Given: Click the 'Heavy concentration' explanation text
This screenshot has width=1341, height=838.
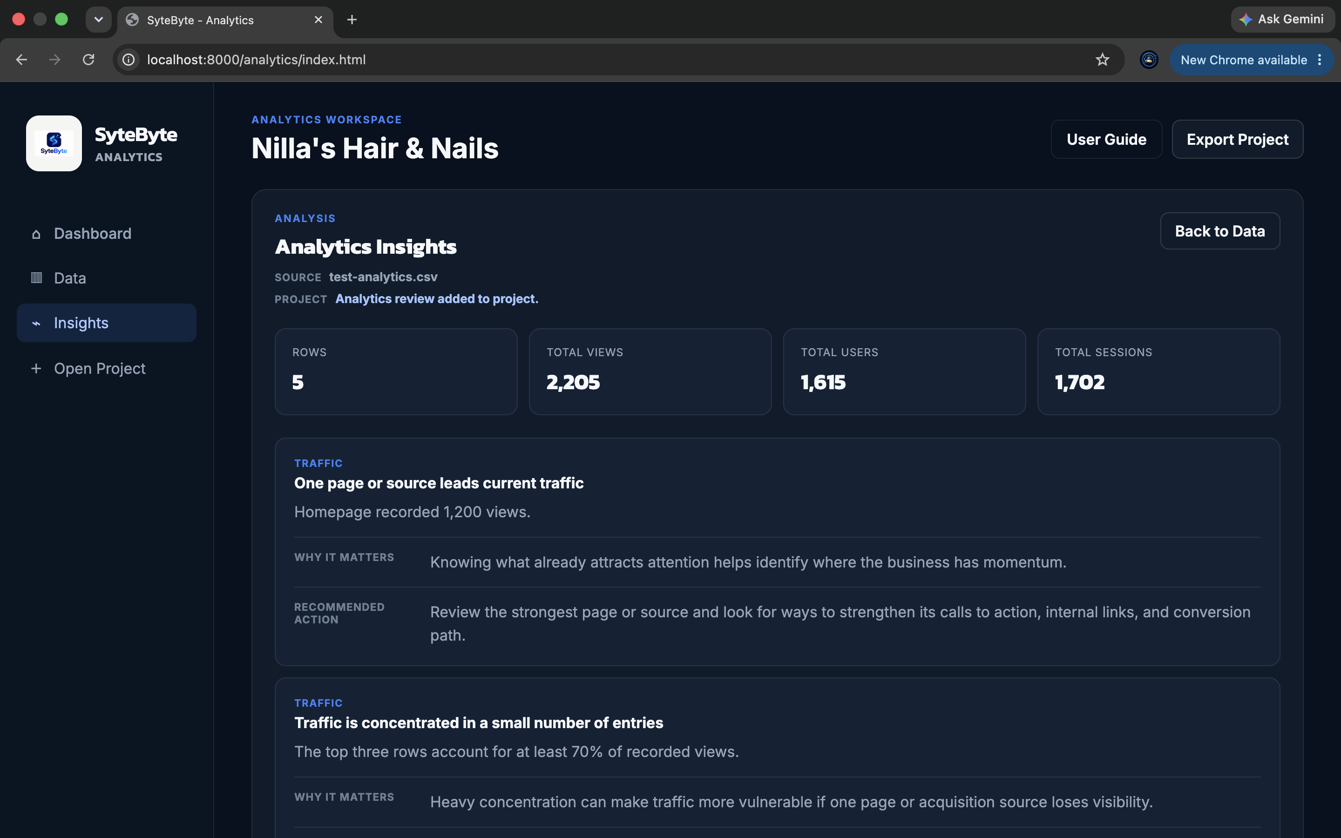Looking at the screenshot, I should point(791,802).
